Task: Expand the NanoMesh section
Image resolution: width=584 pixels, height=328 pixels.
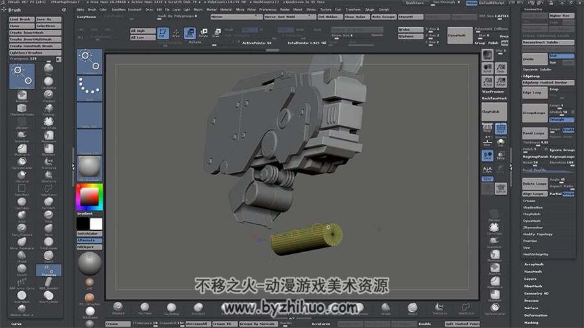Action: pyautogui.click(x=533, y=272)
